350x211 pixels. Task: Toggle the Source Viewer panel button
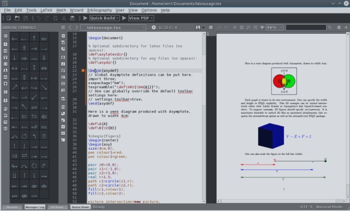80,207
